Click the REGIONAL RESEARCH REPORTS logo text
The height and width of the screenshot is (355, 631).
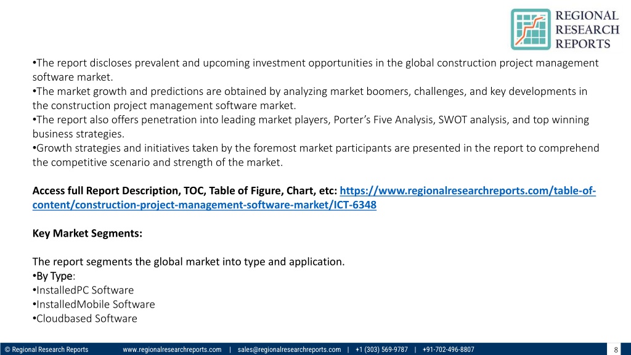point(587,30)
